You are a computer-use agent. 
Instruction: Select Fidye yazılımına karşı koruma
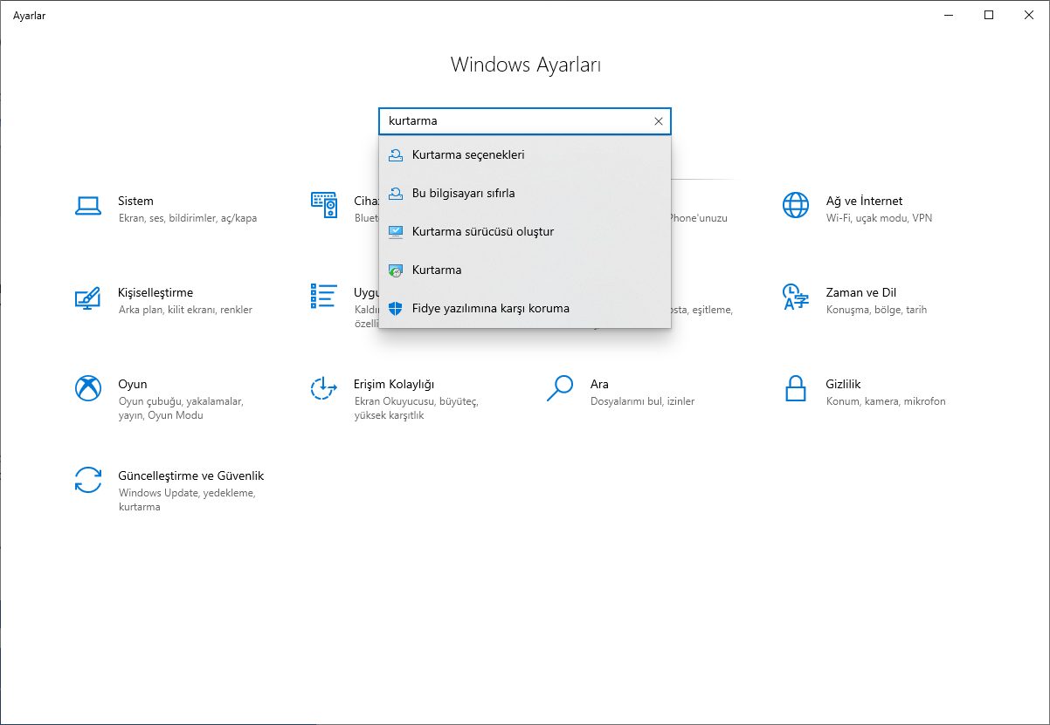point(525,309)
